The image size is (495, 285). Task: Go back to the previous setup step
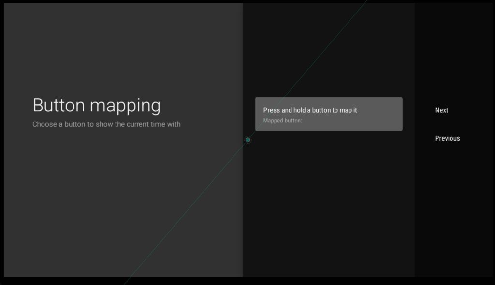[447, 138]
